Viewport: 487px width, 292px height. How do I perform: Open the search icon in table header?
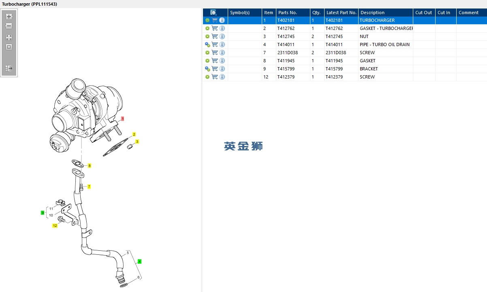click(x=214, y=13)
